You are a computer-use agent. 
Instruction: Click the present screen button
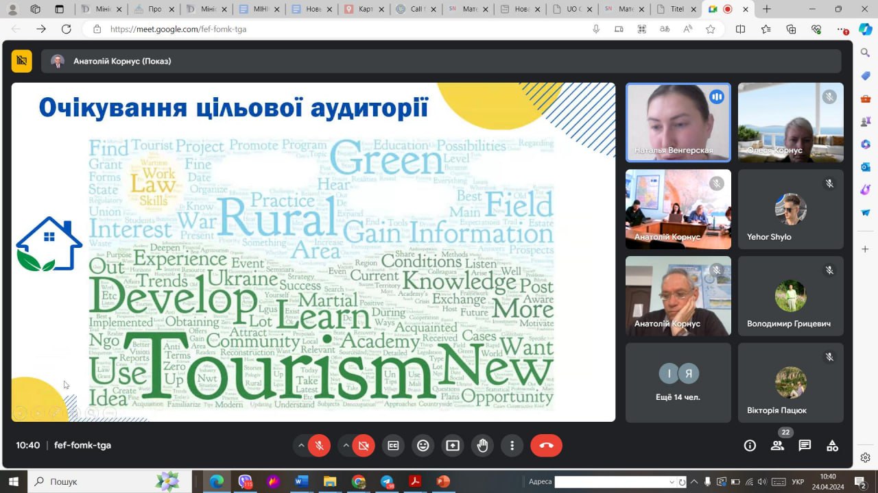(x=453, y=446)
